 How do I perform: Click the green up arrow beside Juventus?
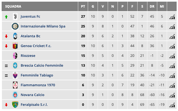click(6, 17)
